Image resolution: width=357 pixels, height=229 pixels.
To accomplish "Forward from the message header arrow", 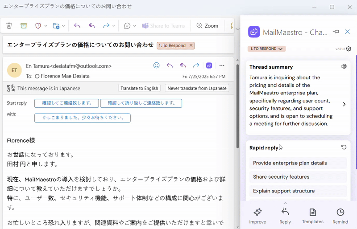I will 196,65.
